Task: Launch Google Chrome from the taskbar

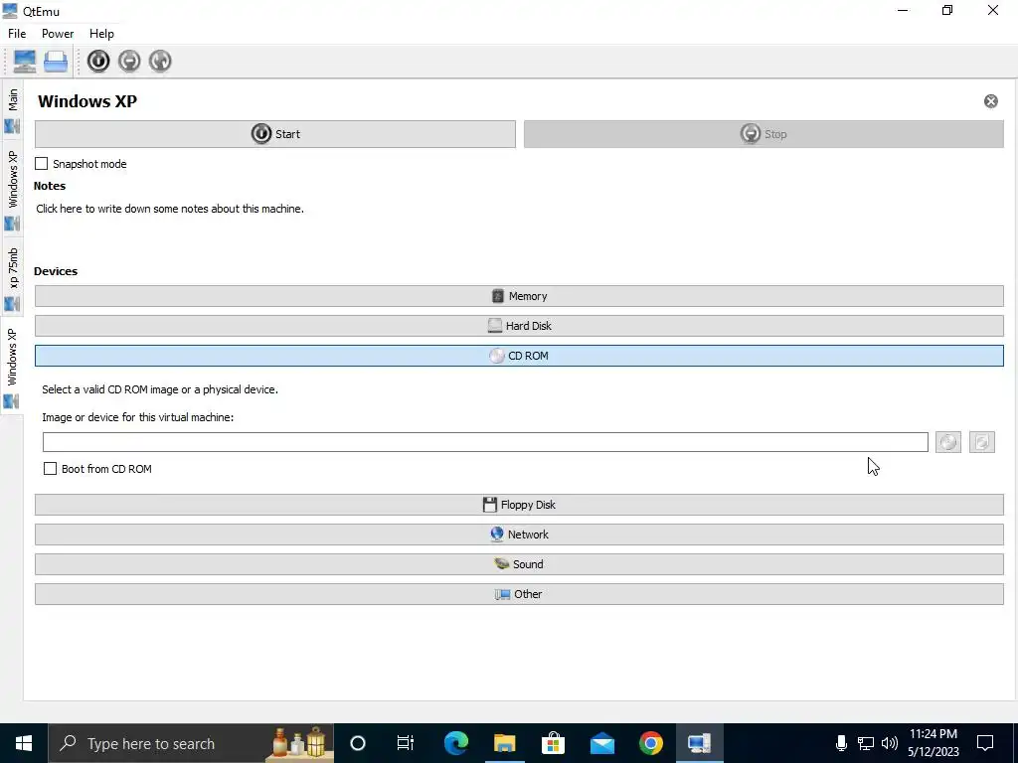Action: [650, 743]
